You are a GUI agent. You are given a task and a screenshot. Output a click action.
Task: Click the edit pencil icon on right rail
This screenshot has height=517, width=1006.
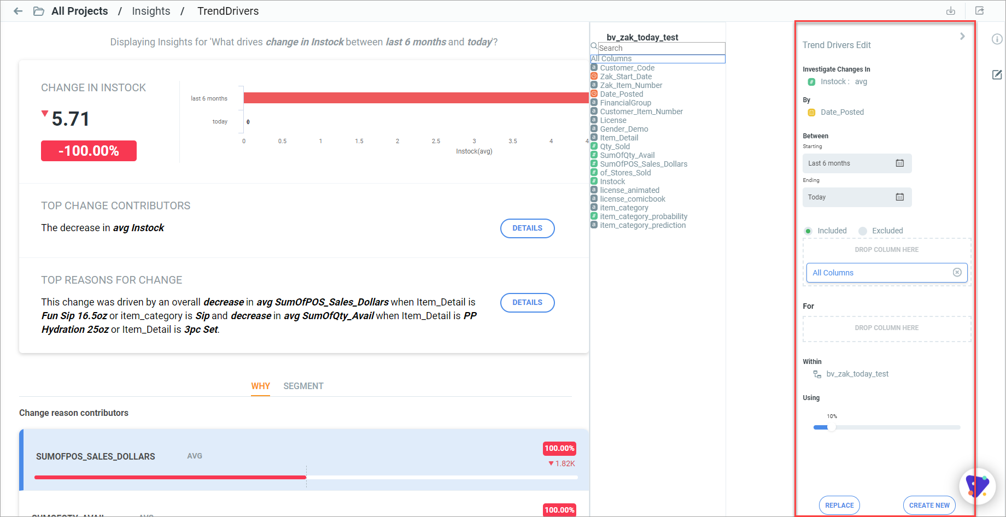pos(997,75)
